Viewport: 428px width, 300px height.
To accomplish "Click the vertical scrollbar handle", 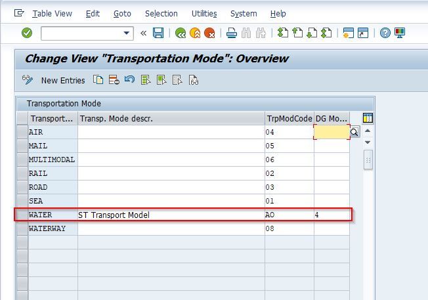I will coord(368,160).
